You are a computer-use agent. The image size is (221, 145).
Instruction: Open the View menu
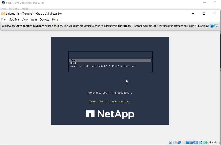click(25, 20)
